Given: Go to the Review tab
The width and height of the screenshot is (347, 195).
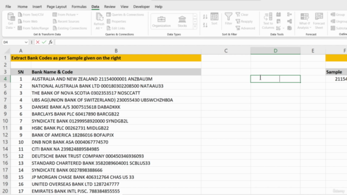Looking at the screenshot, I should (110, 6).
